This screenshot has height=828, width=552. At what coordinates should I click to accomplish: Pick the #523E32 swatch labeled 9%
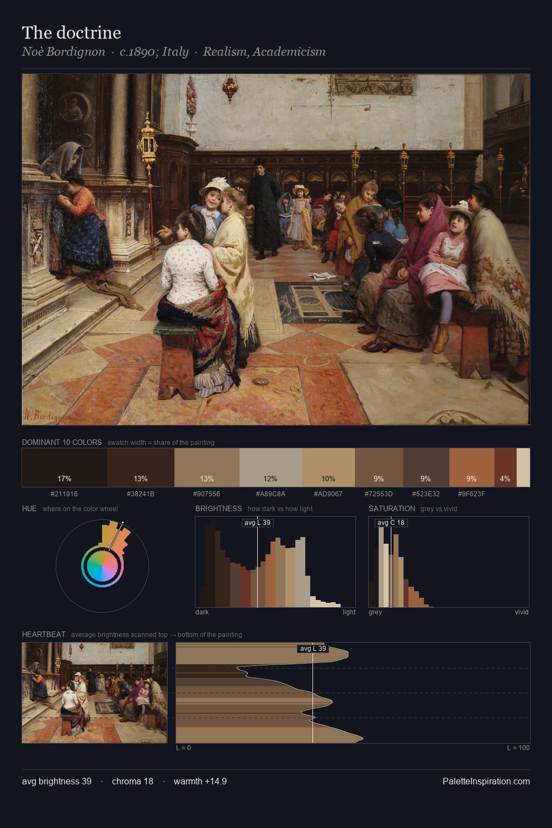click(x=426, y=468)
